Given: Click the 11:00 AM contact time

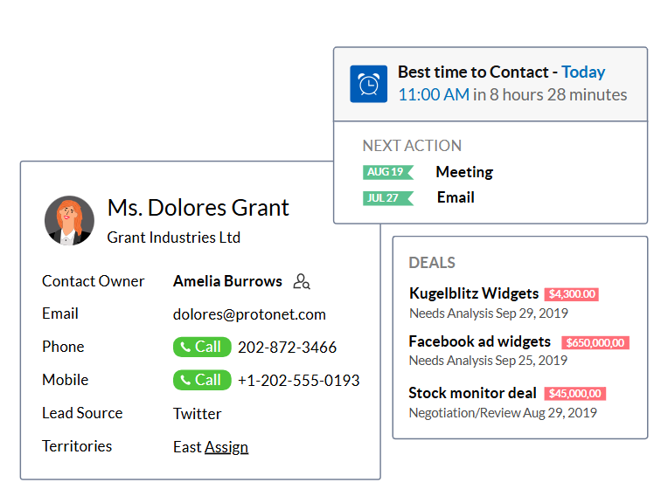Looking at the screenshot, I should pyautogui.click(x=434, y=94).
